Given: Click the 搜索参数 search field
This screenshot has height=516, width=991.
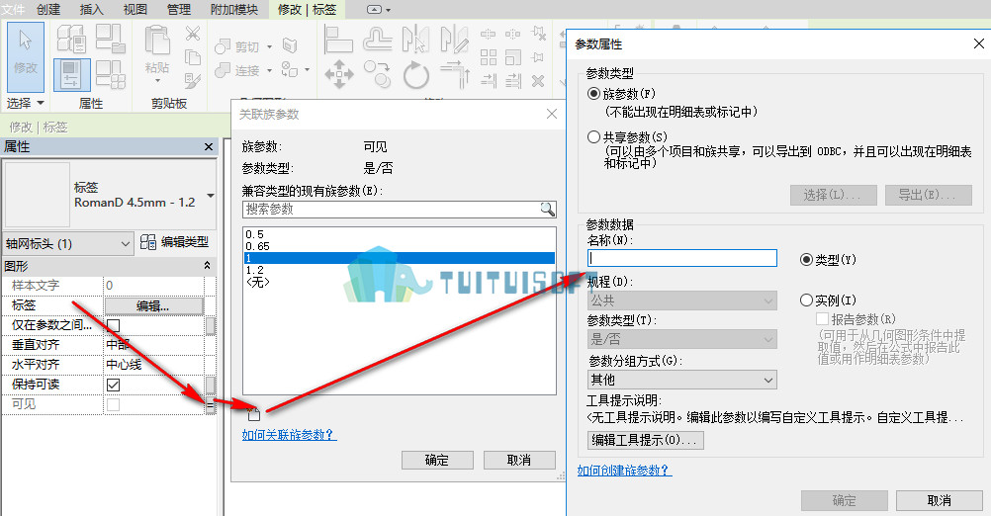Looking at the screenshot, I should pos(399,209).
